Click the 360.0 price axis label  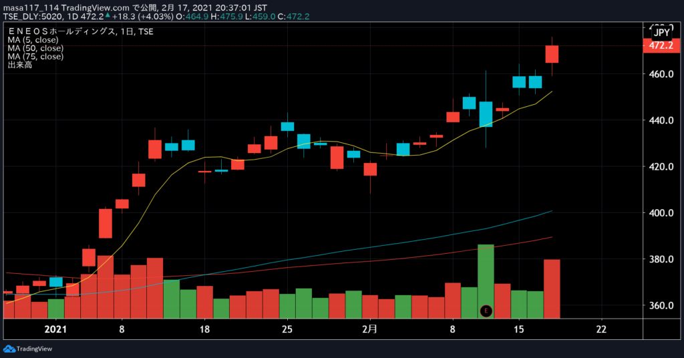[x=661, y=305]
